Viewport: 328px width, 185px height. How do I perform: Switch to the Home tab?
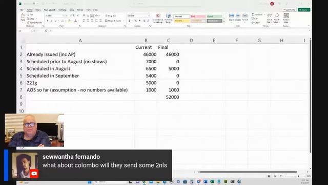coord(30,10)
